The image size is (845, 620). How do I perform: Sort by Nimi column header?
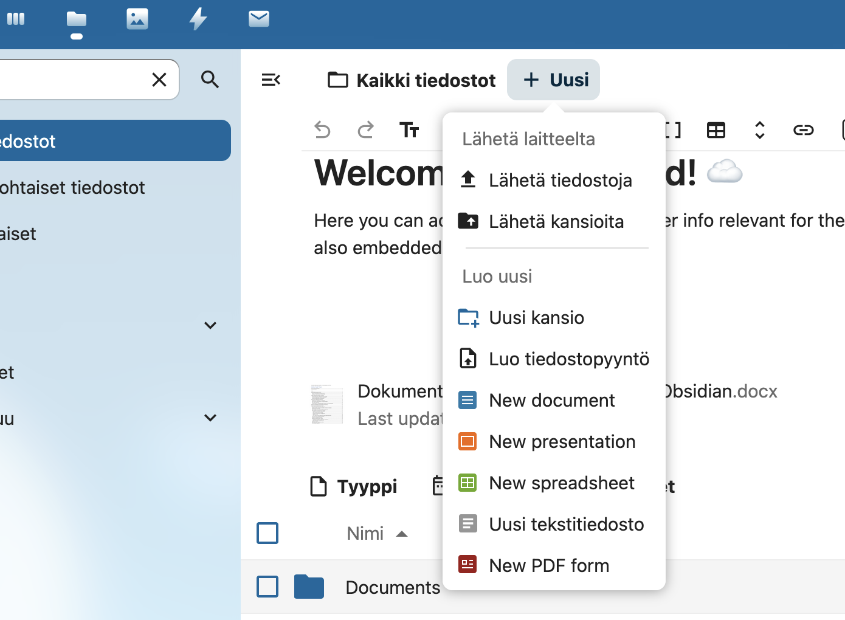pyautogui.click(x=377, y=534)
